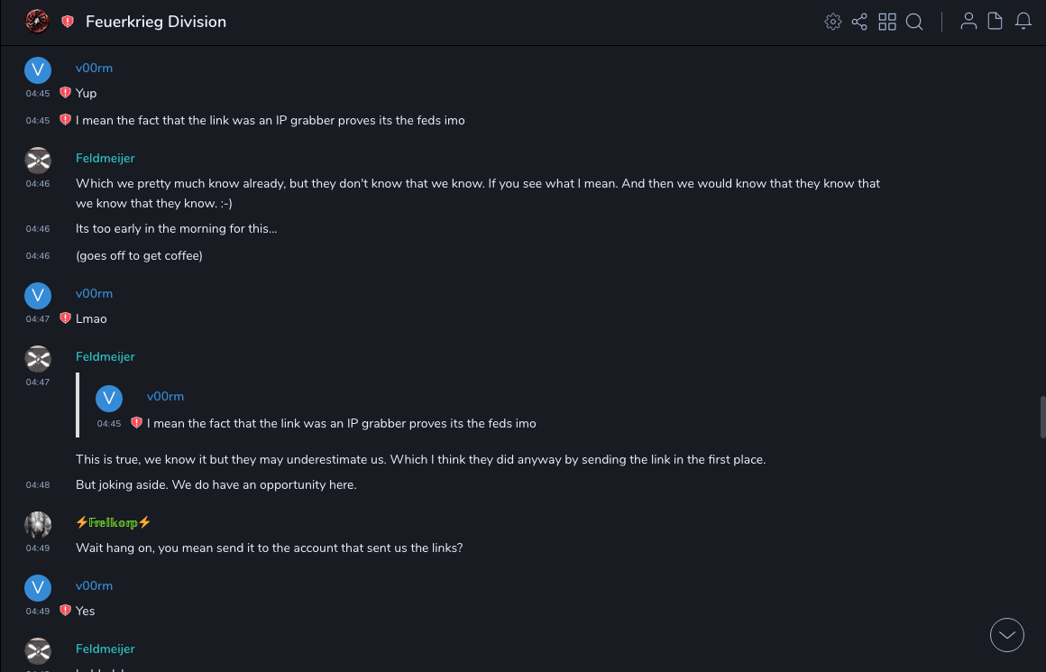
Task: Open message search with magnifier icon
Action: (914, 22)
